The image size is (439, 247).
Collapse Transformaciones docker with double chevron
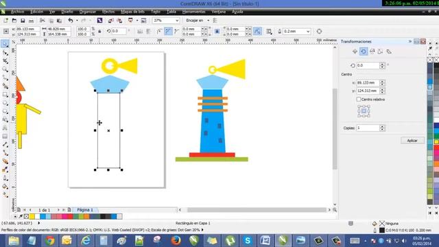coord(410,41)
